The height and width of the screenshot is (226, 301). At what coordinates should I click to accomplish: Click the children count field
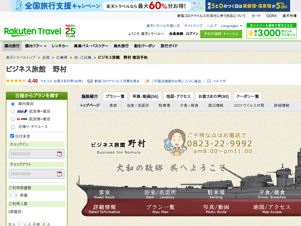[44, 224]
